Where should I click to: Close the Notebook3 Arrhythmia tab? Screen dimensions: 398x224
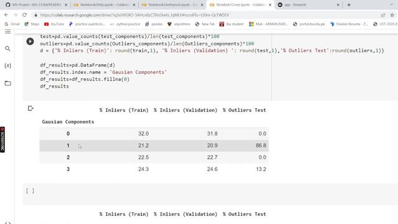coord(202,5)
